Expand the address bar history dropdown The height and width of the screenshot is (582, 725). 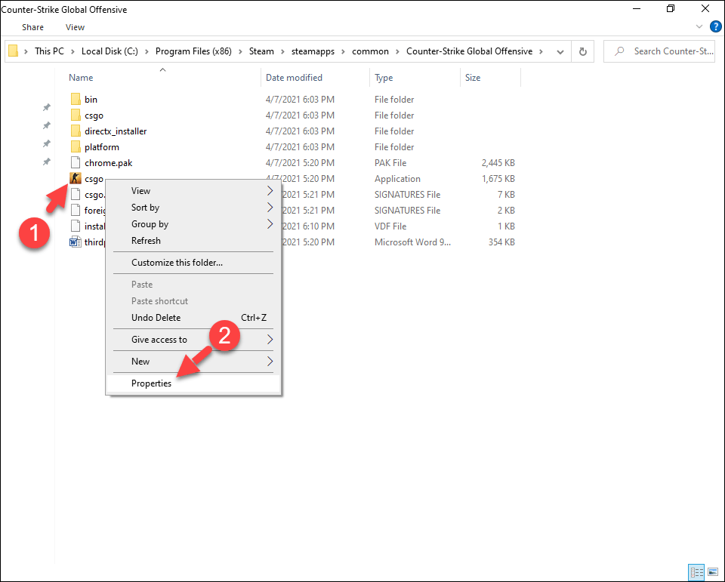[x=560, y=52]
